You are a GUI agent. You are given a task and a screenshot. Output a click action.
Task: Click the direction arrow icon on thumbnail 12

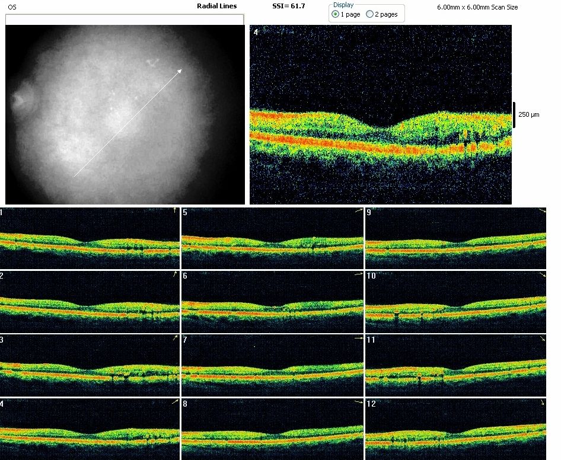pyautogui.click(x=541, y=402)
